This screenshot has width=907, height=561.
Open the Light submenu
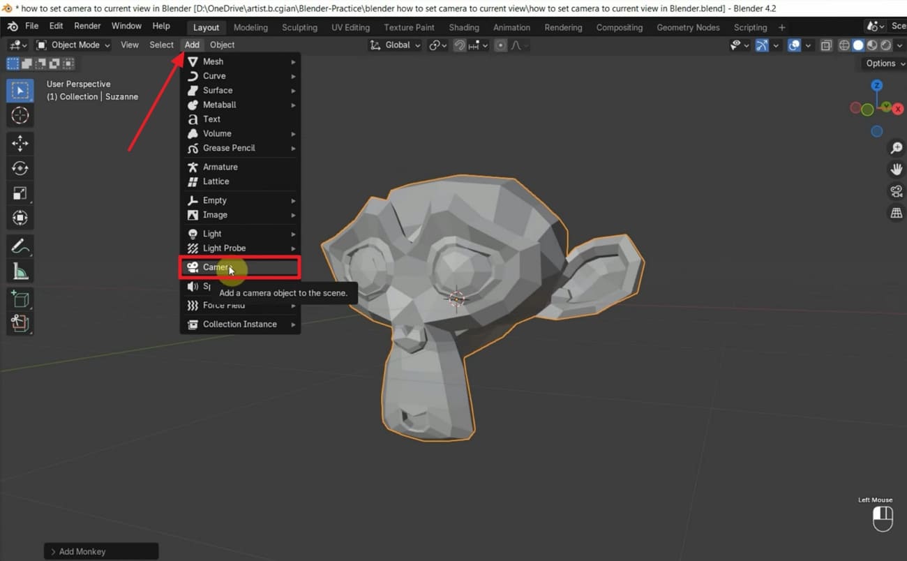[241, 234]
